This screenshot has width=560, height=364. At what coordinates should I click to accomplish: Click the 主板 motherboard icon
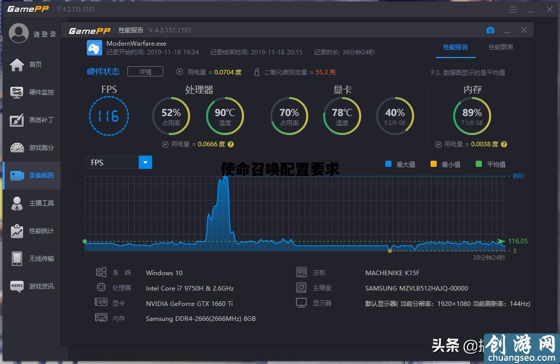click(x=302, y=272)
